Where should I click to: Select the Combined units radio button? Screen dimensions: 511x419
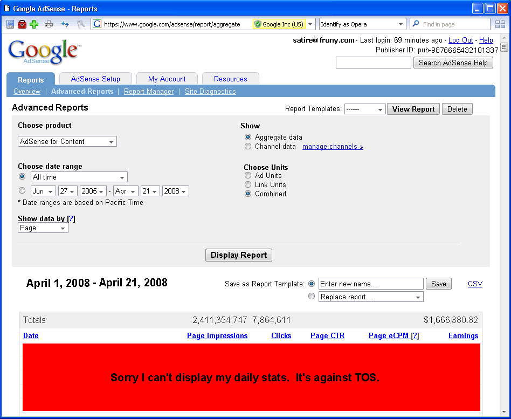tap(248, 194)
